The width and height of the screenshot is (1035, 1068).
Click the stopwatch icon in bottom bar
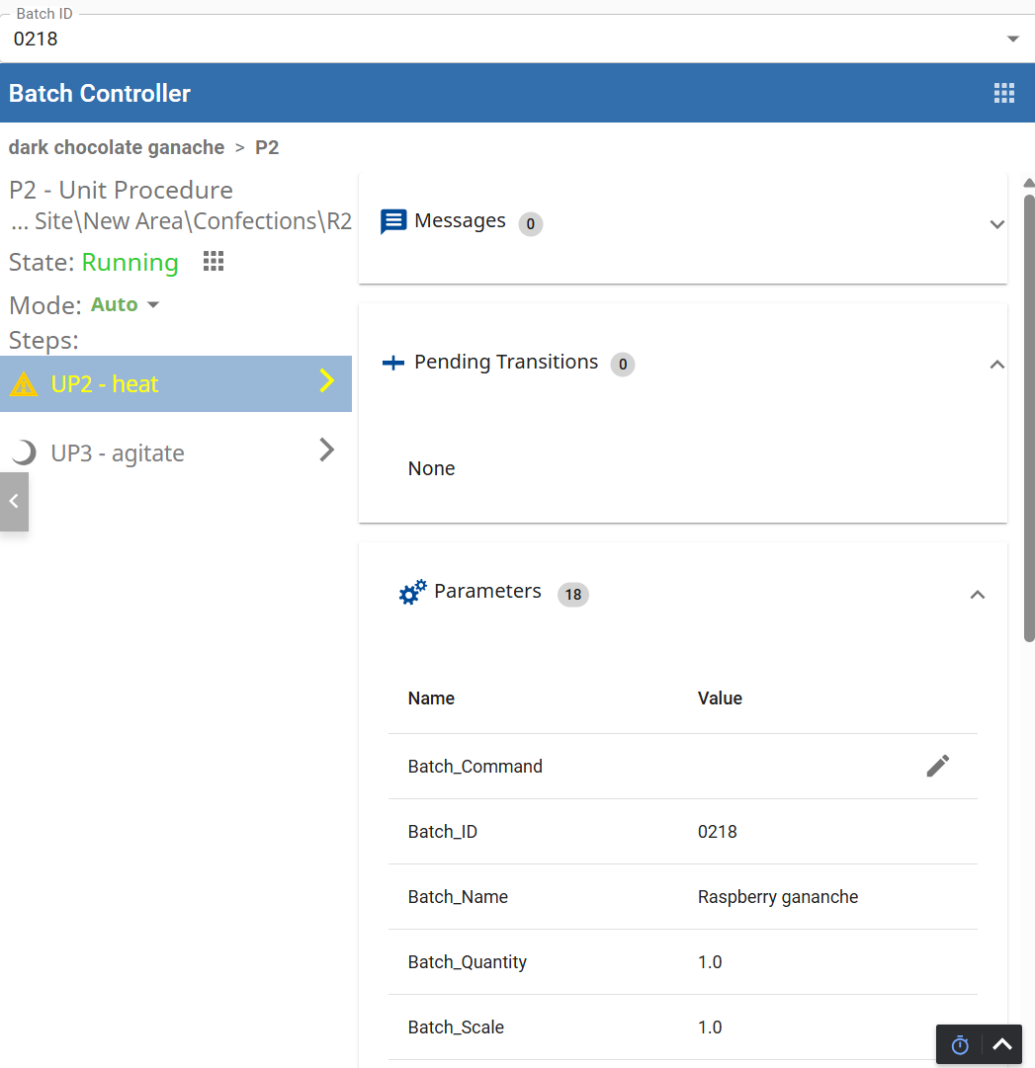(959, 1045)
